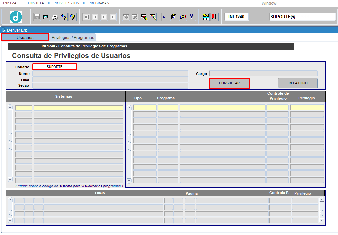Click the clipboard list icon
This screenshot has height=235, width=338.
click(x=174, y=17)
